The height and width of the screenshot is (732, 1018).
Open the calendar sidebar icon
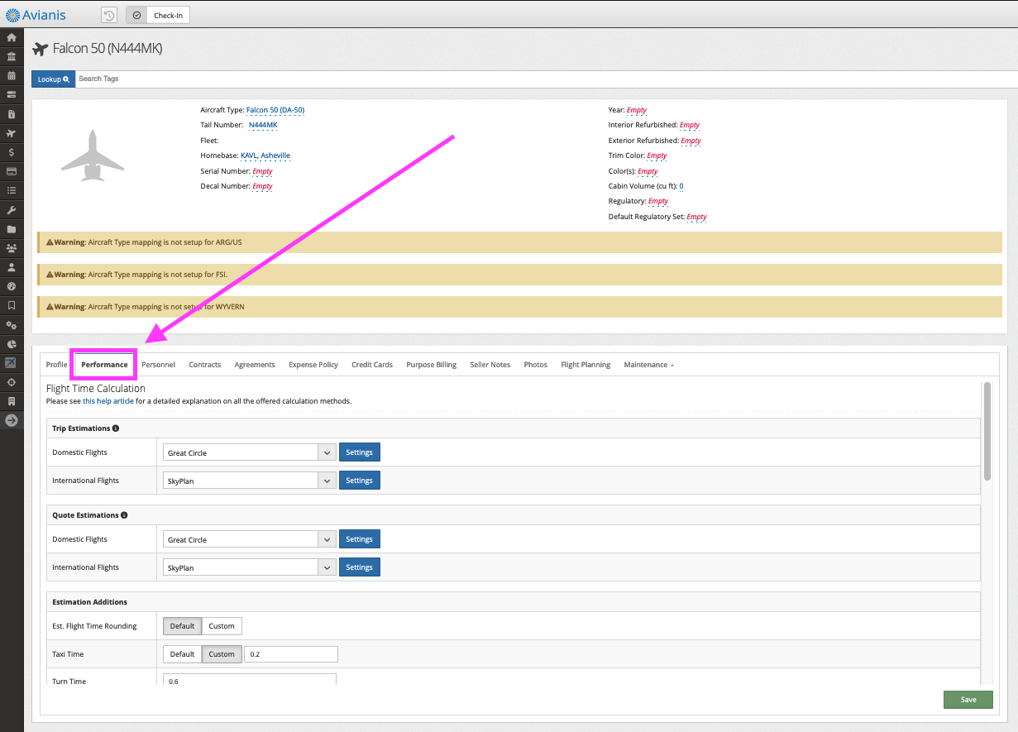[12, 76]
